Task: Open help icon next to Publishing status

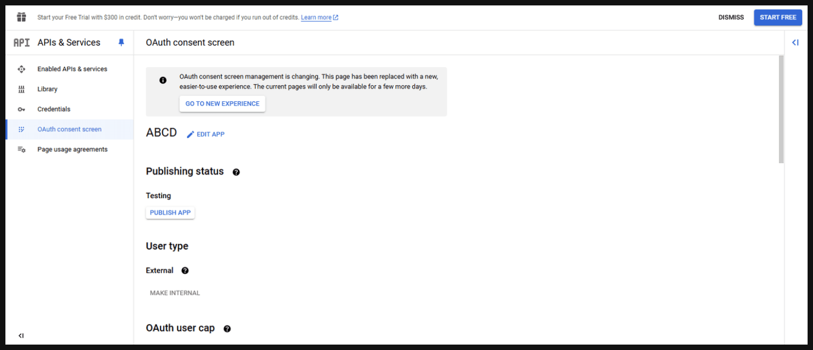Action: click(x=236, y=172)
